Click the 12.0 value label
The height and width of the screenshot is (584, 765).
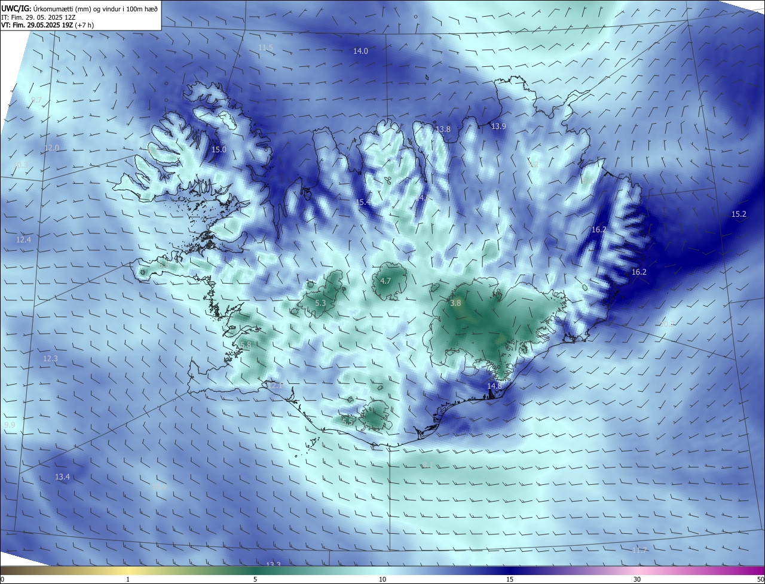pyautogui.click(x=52, y=148)
